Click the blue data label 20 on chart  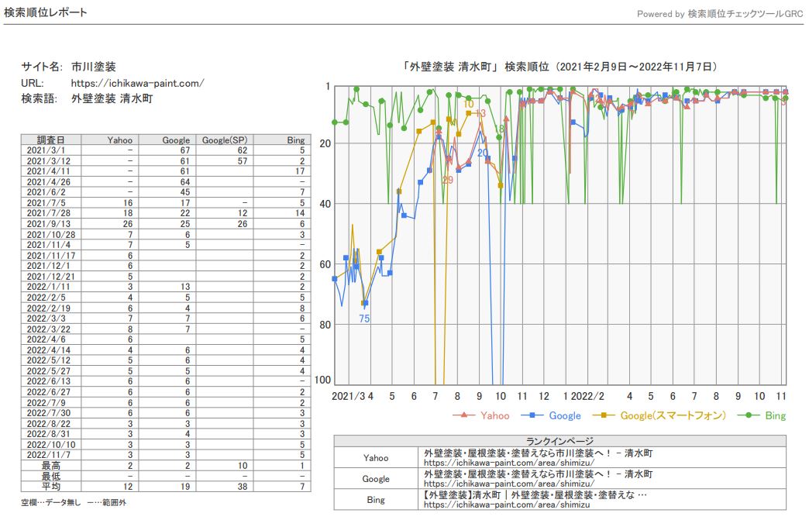[x=482, y=153]
